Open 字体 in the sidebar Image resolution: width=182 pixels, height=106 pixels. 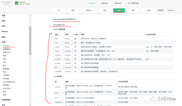click(x=4, y=72)
